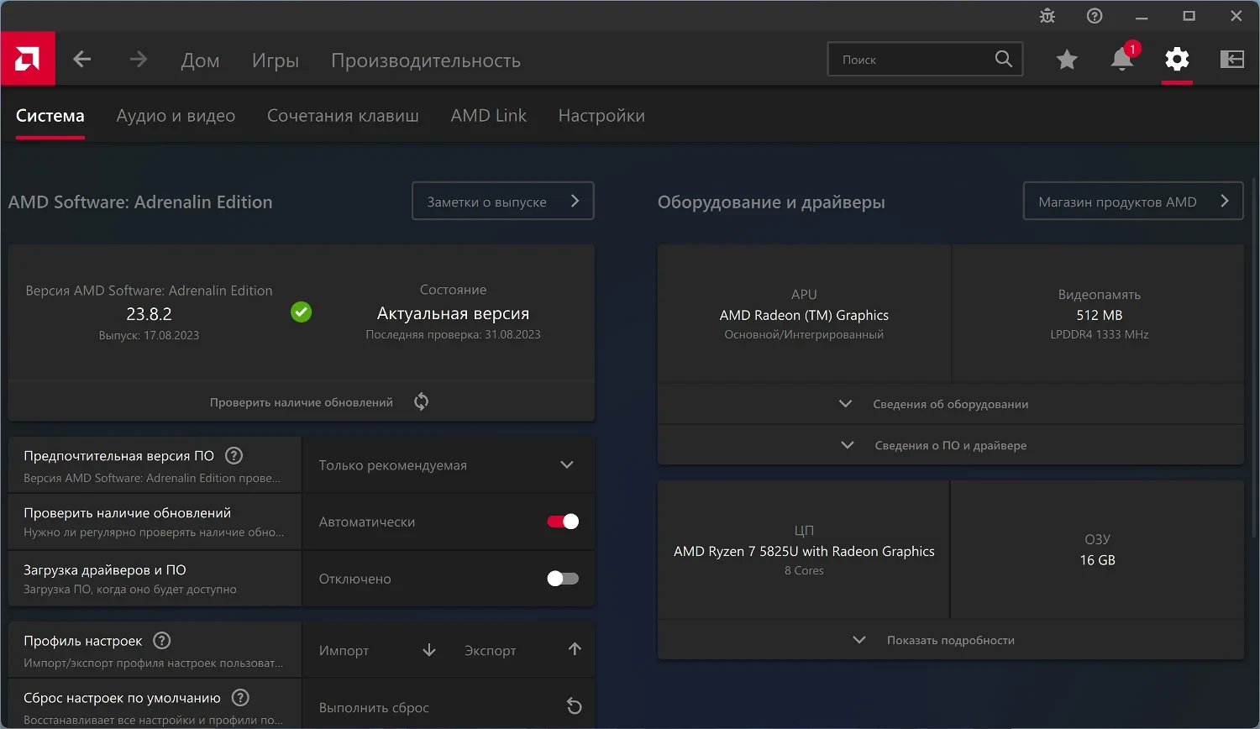Viewport: 1260px width, 729px height.
Task: Open Магазин продуктов AMD
Action: click(1132, 201)
